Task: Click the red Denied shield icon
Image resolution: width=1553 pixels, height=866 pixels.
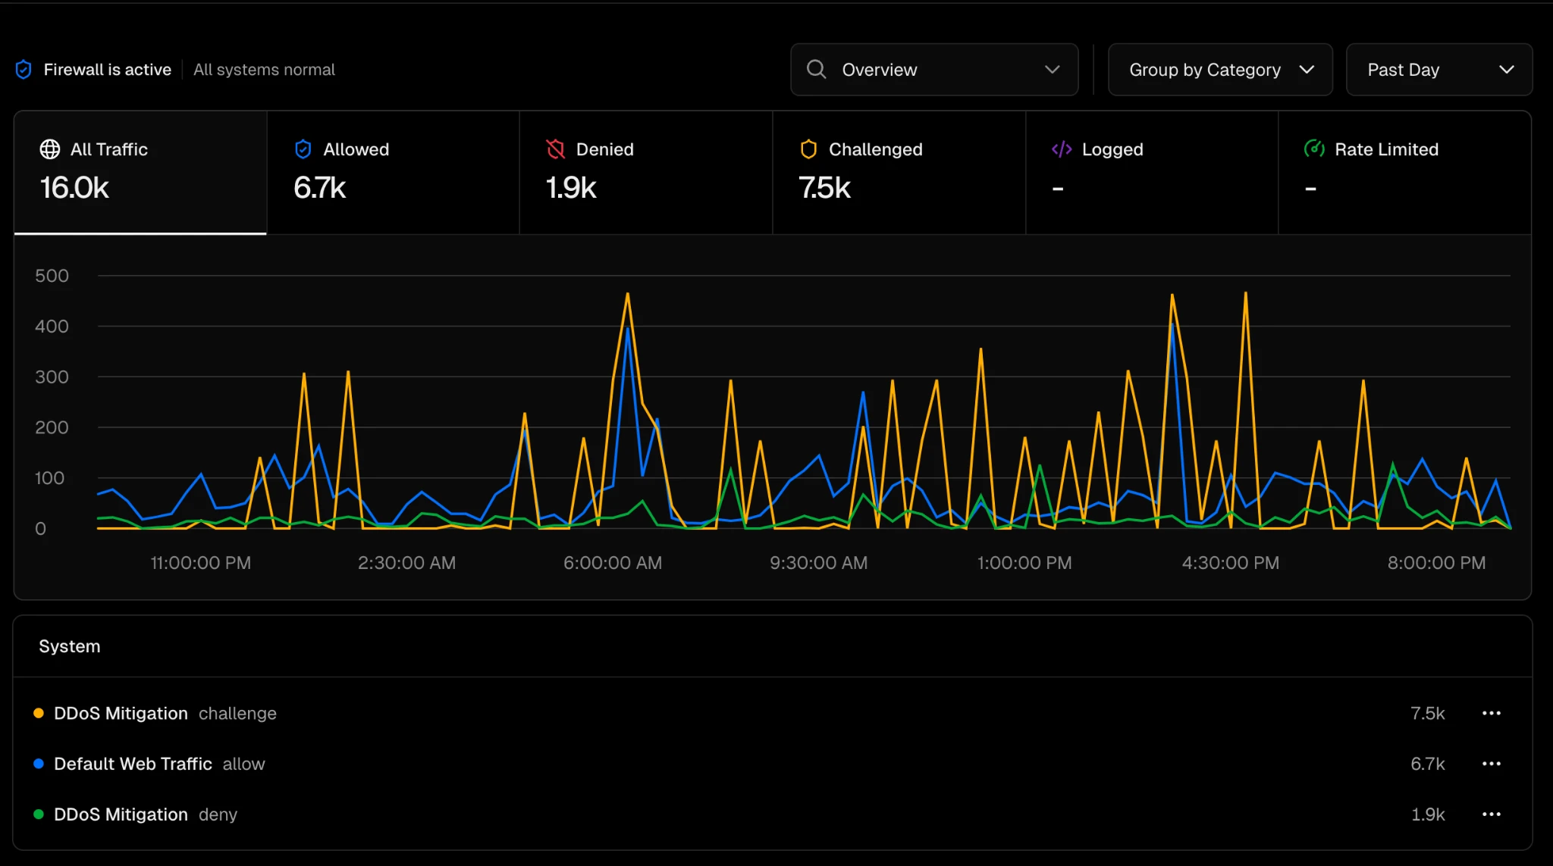Action: [556, 149]
